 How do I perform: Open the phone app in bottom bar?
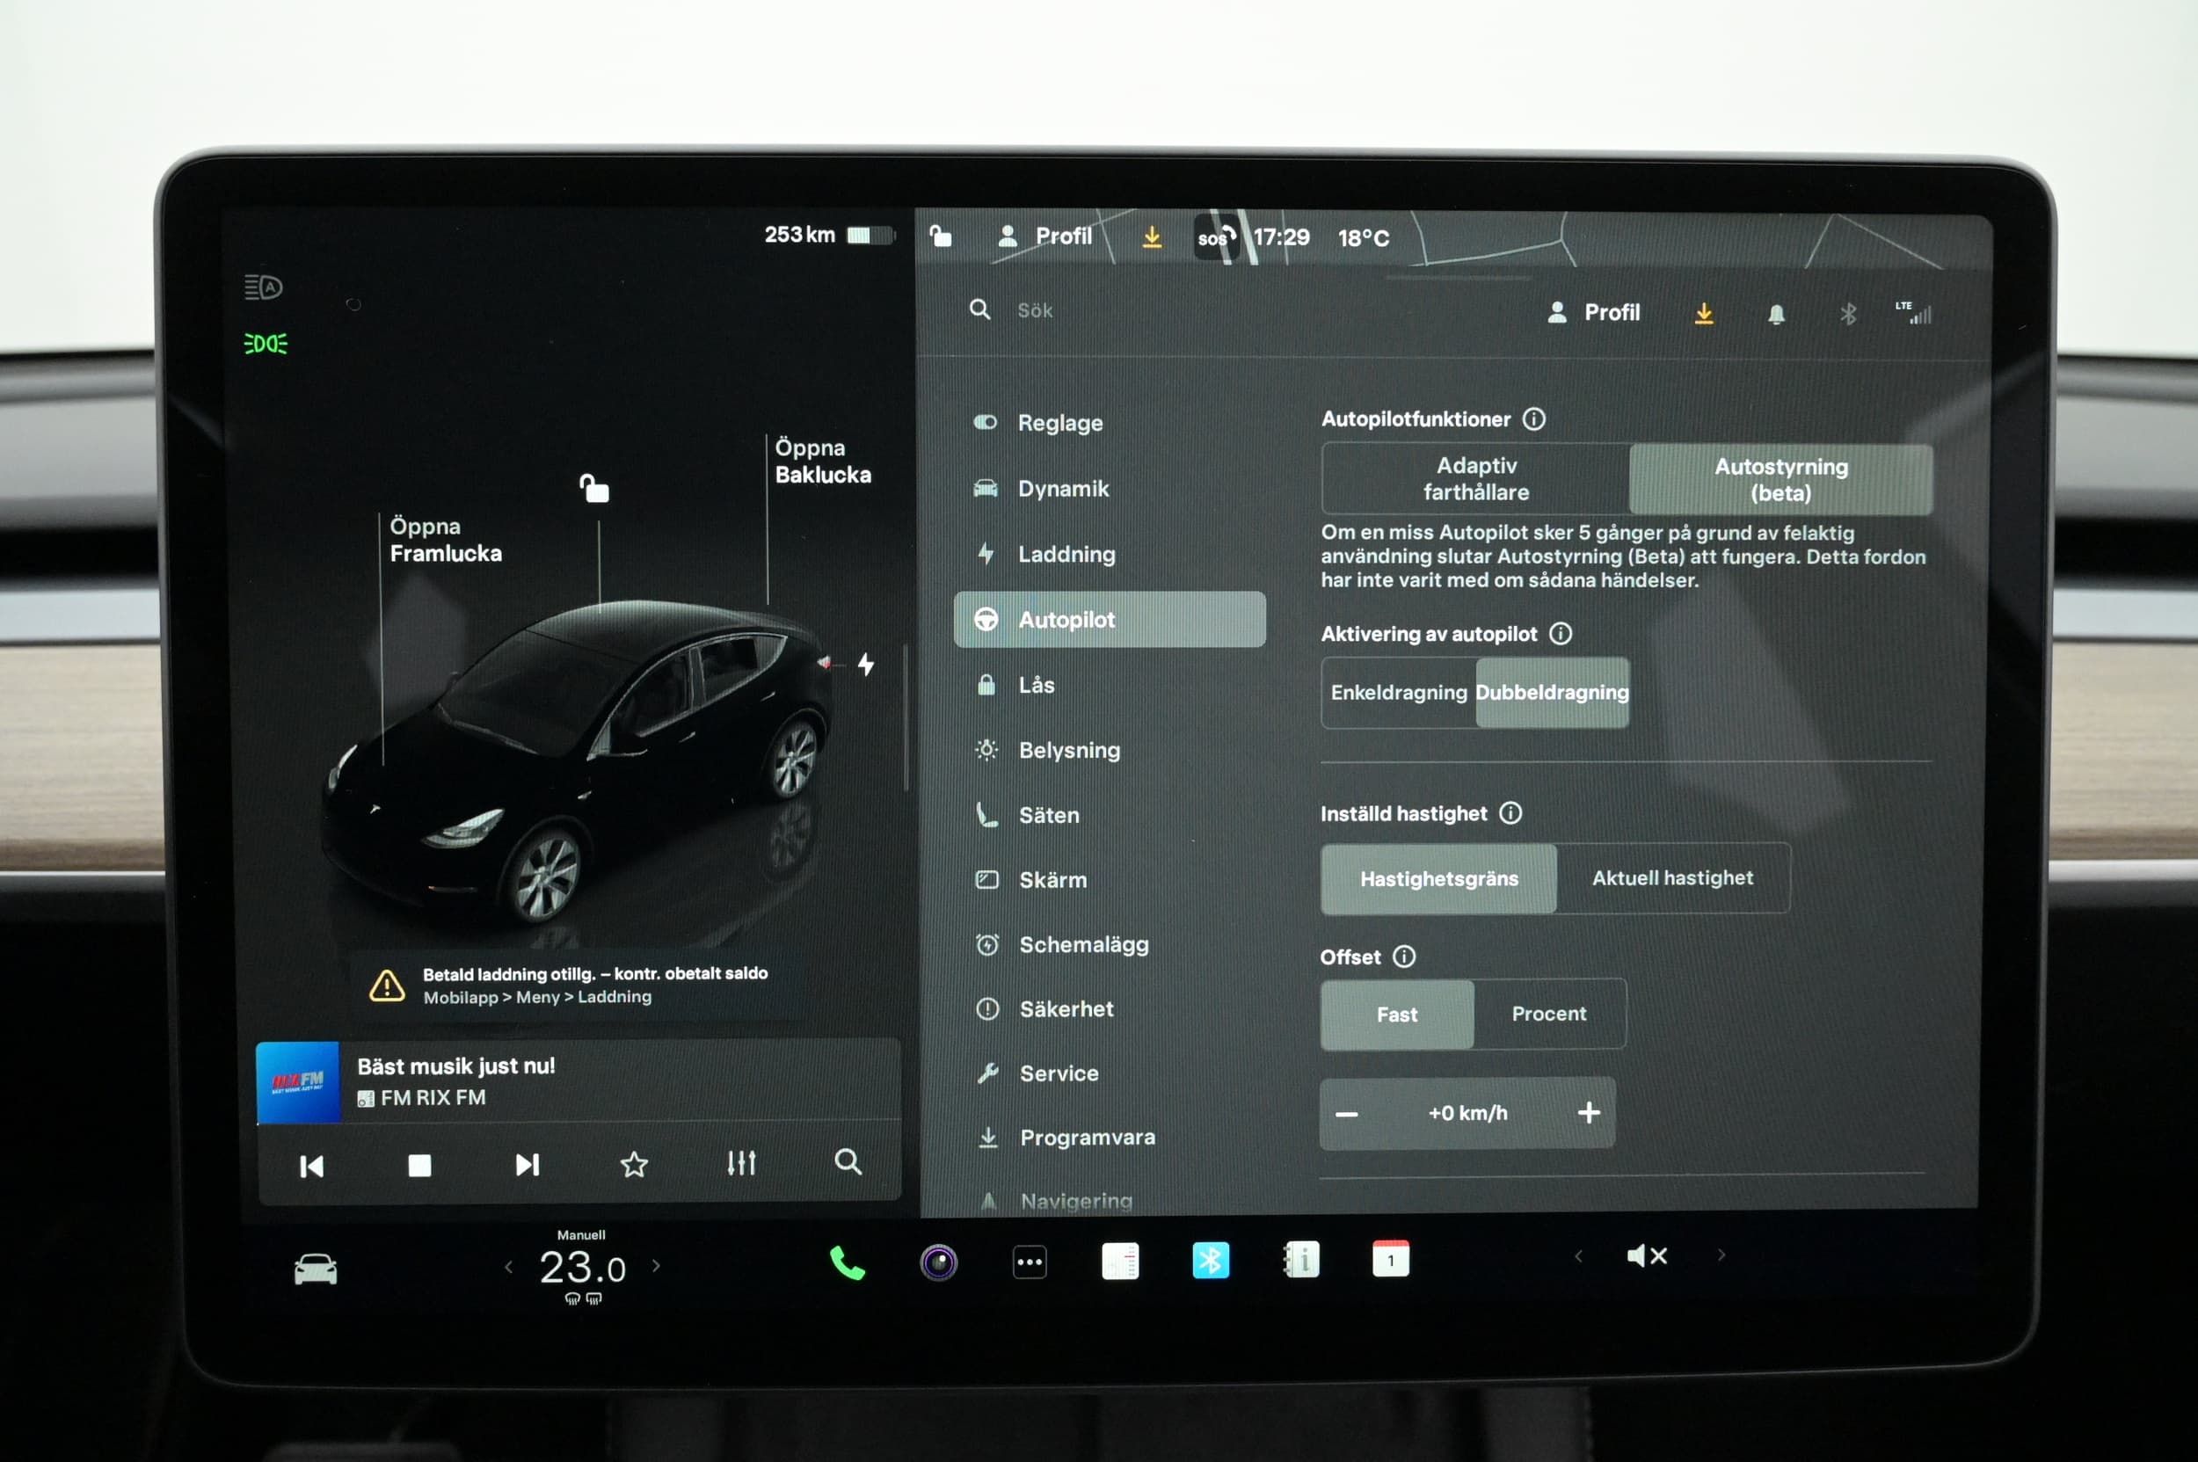[847, 1263]
